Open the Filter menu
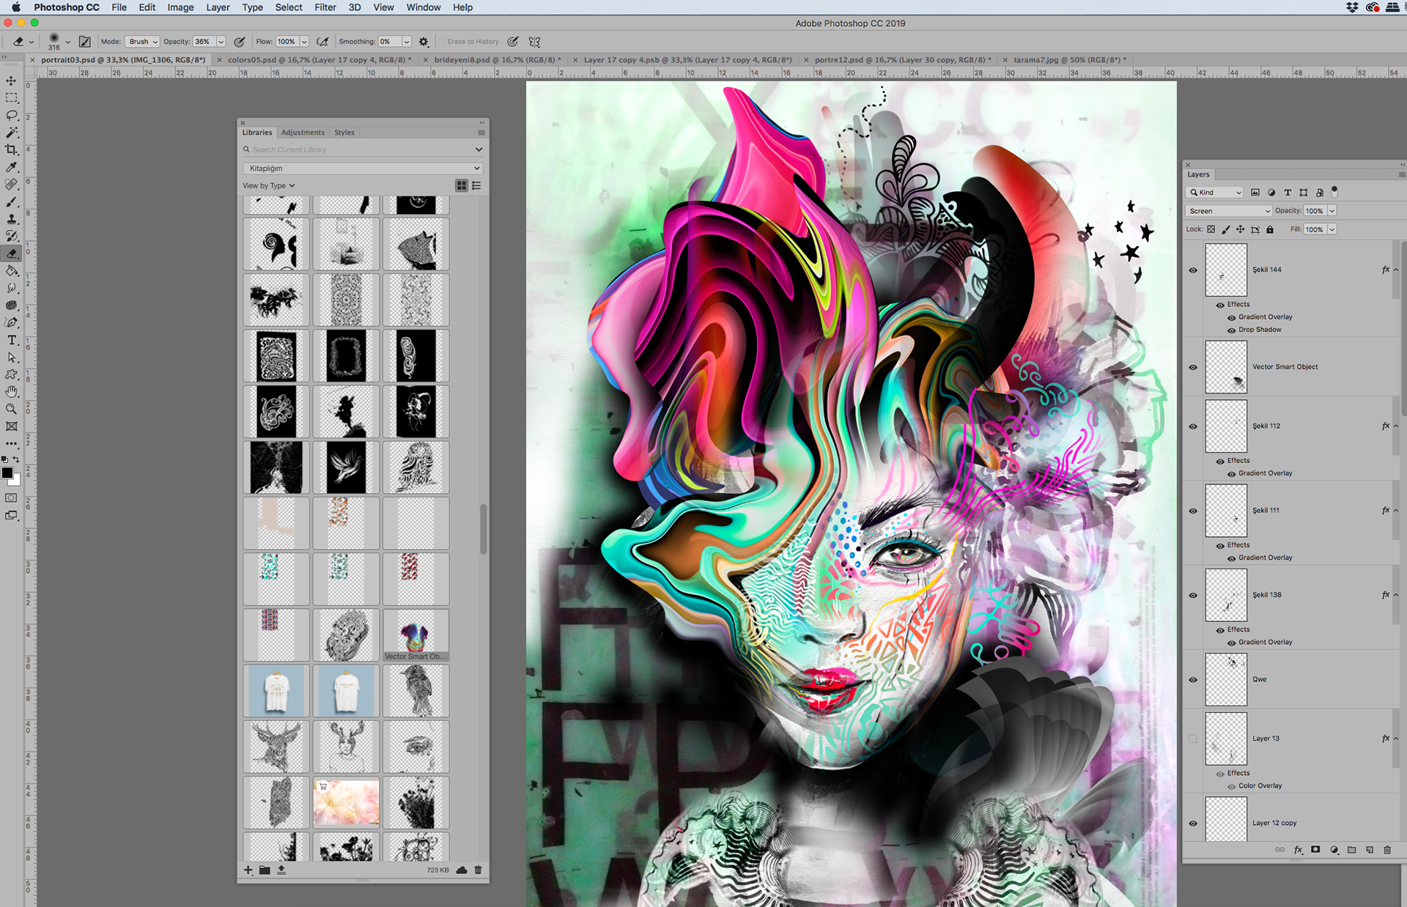 tap(325, 7)
